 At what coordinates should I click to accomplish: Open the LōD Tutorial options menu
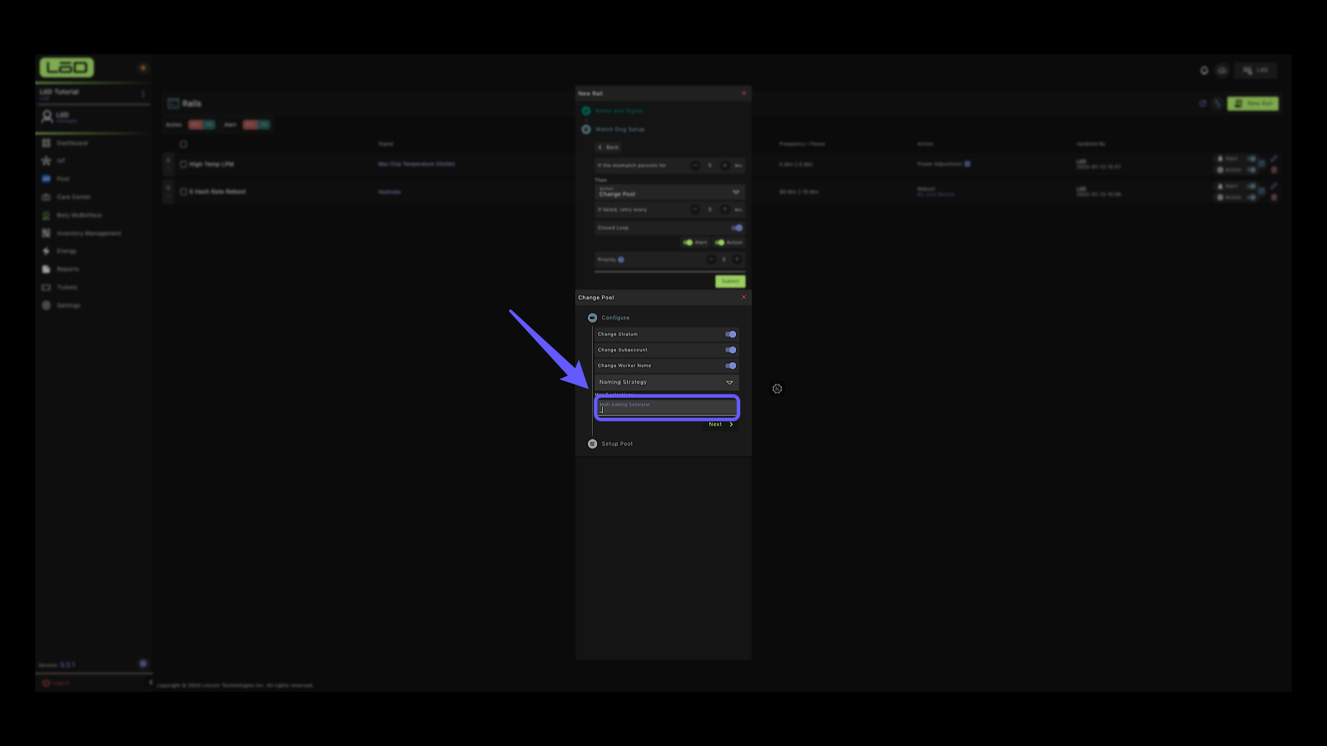pyautogui.click(x=143, y=93)
